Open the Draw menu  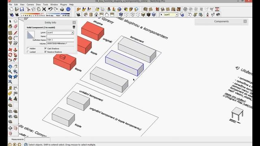(38, 4)
